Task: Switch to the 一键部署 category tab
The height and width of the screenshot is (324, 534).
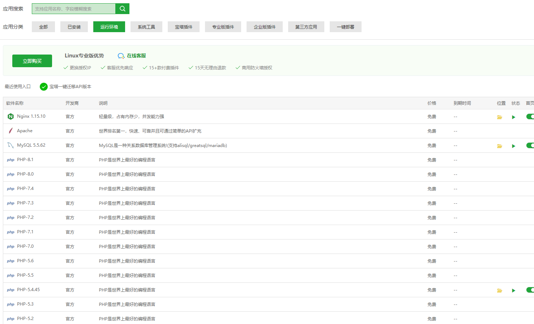Action: (x=345, y=26)
